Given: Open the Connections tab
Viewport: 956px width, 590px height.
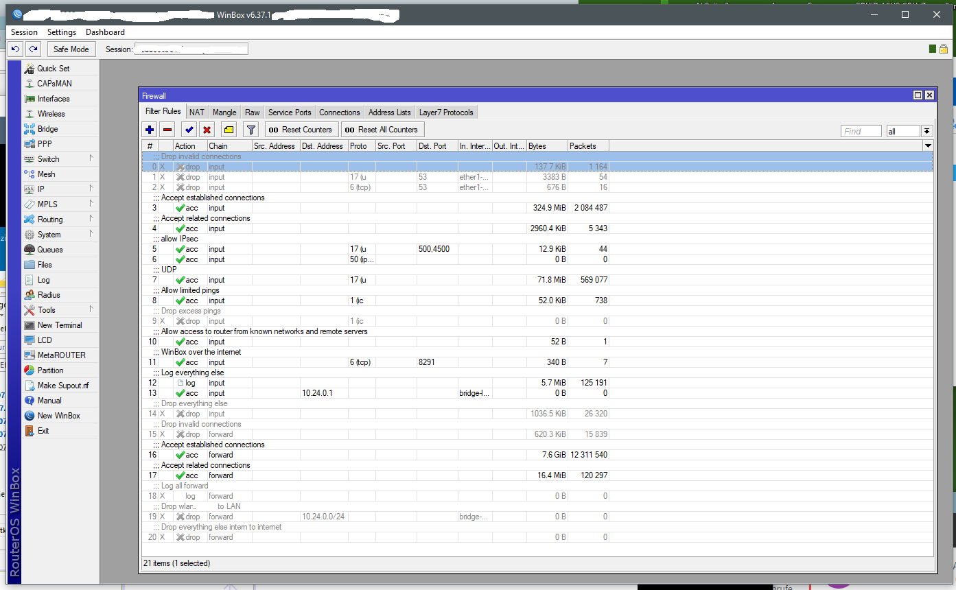Looking at the screenshot, I should pos(340,113).
